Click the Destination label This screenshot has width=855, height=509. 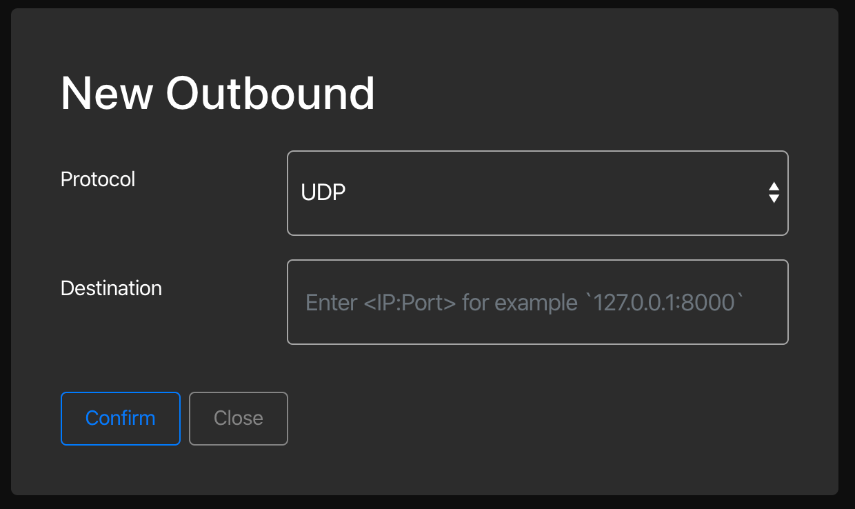111,288
